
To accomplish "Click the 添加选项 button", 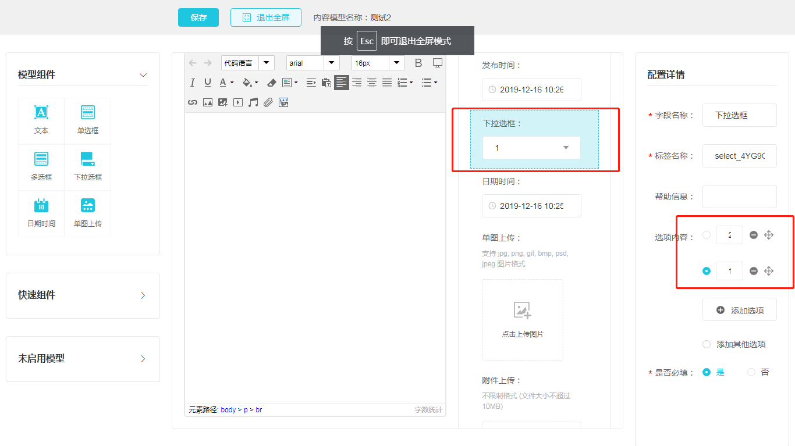I will (739, 310).
